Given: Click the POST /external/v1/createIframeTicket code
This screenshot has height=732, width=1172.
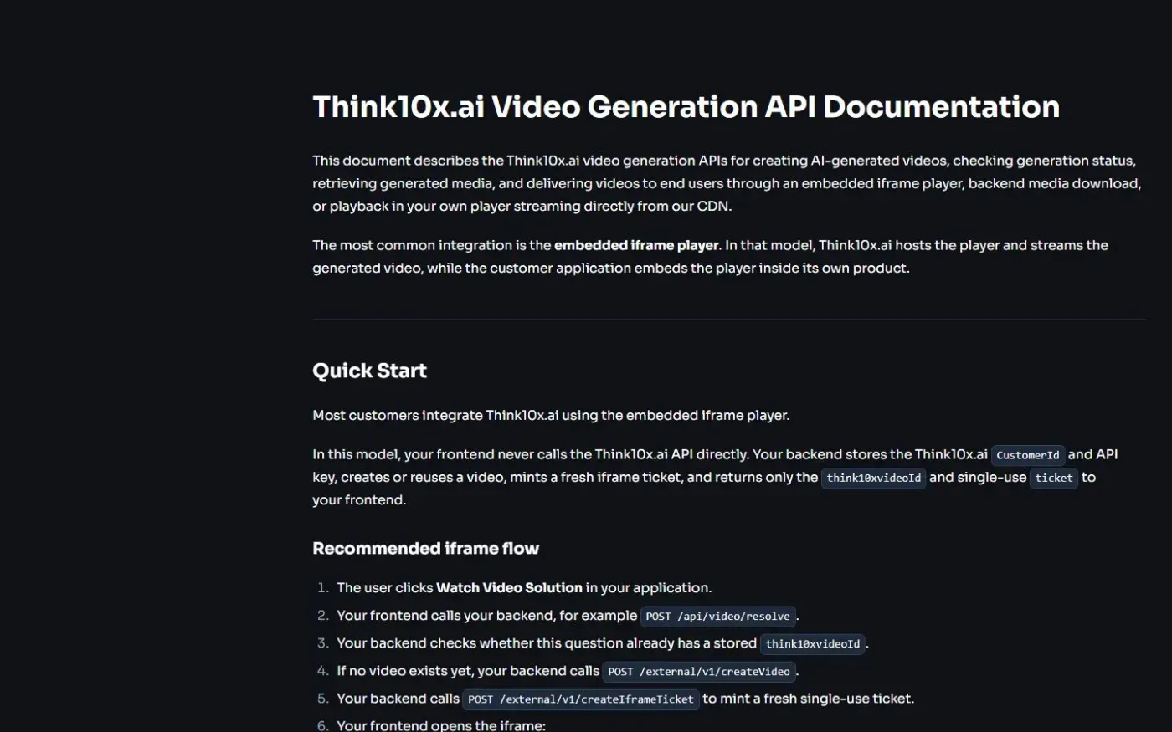Looking at the screenshot, I should [581, 699].
